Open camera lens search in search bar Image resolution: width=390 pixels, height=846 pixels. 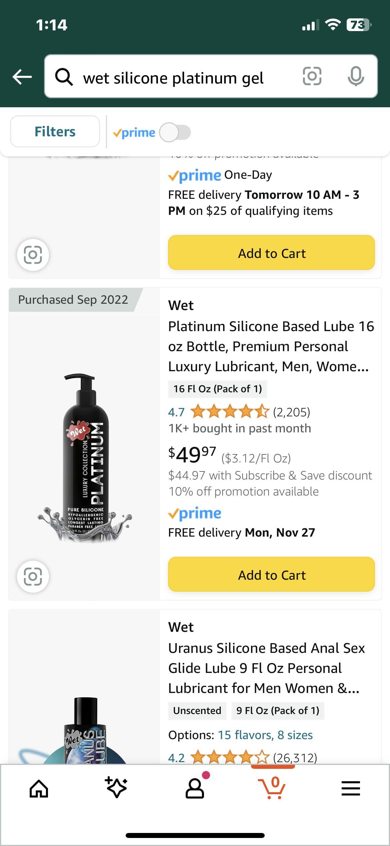312,76
